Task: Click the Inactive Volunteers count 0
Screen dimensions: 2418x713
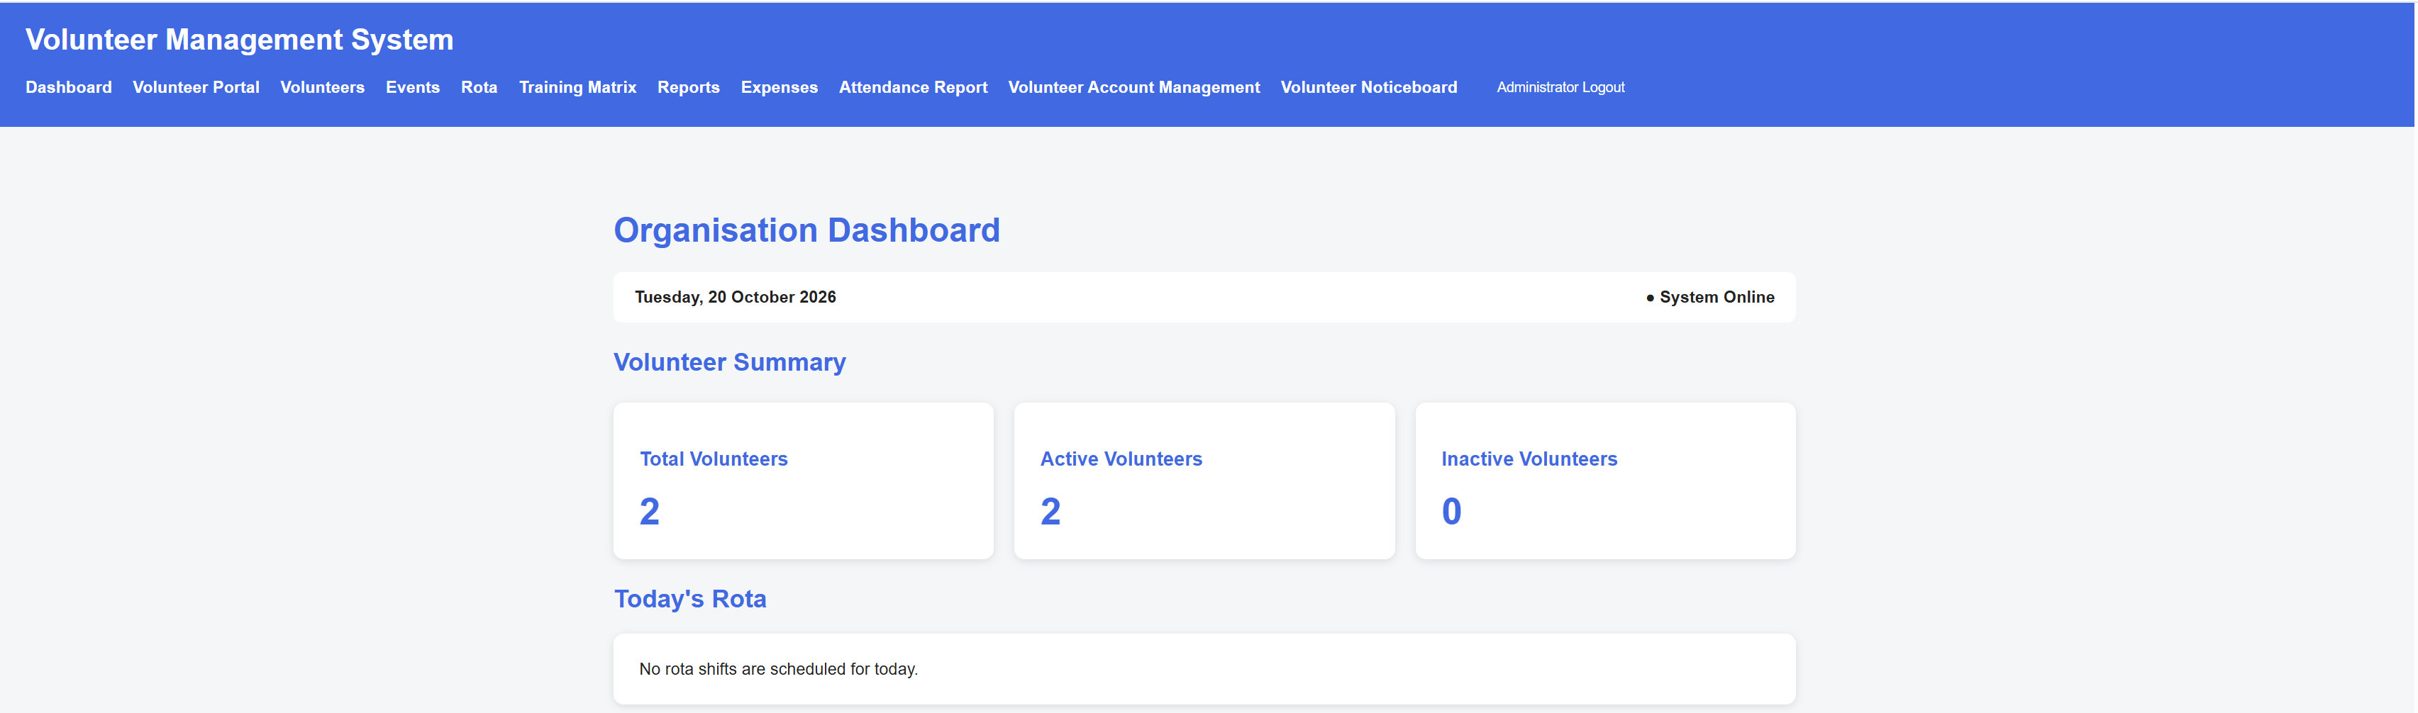Action: (1451, 511)
